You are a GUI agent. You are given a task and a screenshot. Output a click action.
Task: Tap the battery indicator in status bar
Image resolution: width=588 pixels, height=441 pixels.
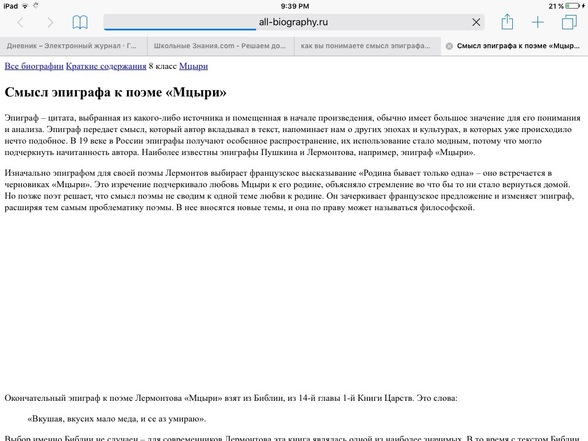click(572, 6)
